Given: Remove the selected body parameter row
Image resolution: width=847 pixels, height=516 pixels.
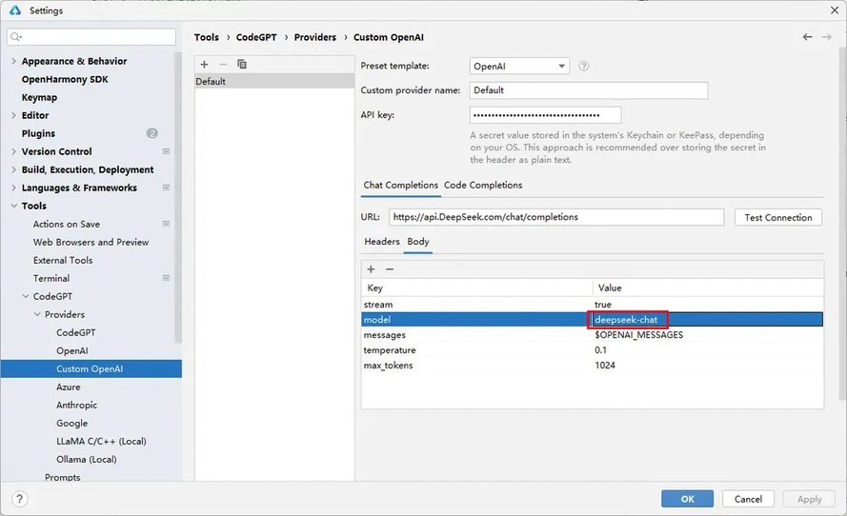Looking at the screenshot, I should tap(390, 269).
